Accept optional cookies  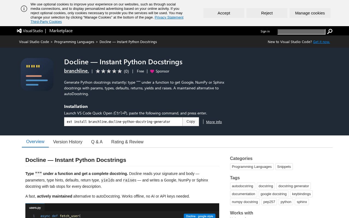(224, 13)
